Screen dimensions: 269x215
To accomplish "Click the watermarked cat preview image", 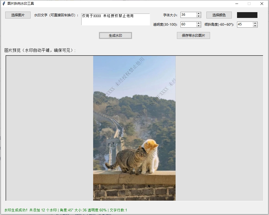I will (x=134, y=128).
